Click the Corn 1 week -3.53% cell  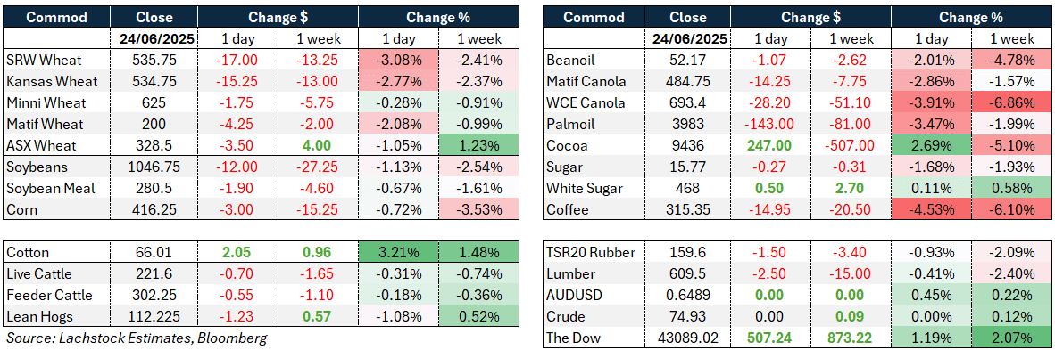coord(478,209)
